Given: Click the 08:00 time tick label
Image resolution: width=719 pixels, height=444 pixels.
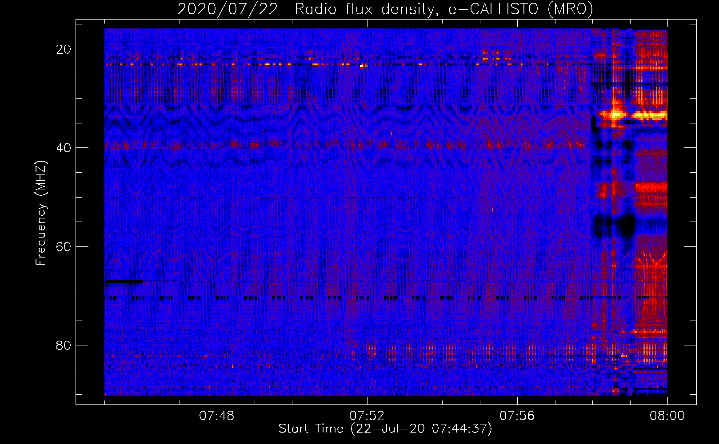Looking at the screenshot, I should pos(667,416).
